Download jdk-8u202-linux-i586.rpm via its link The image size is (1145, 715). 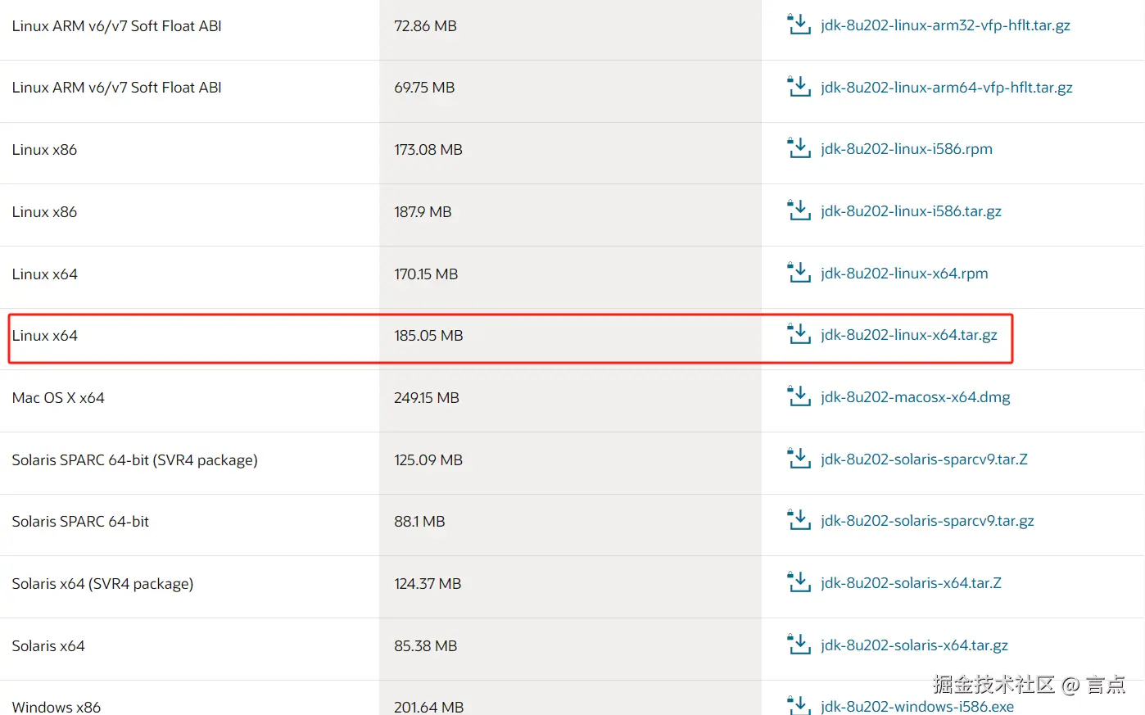coord(907,149)
